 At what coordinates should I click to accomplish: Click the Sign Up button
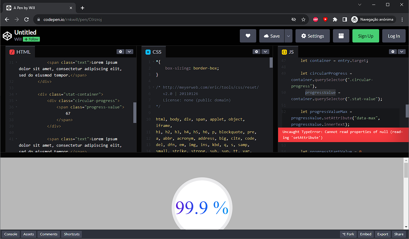pyautogui.click(x=365, y=36)
